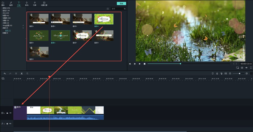Stop playback with the square stop button
This screenshot has height=132, width=253.
coord(145,64)
